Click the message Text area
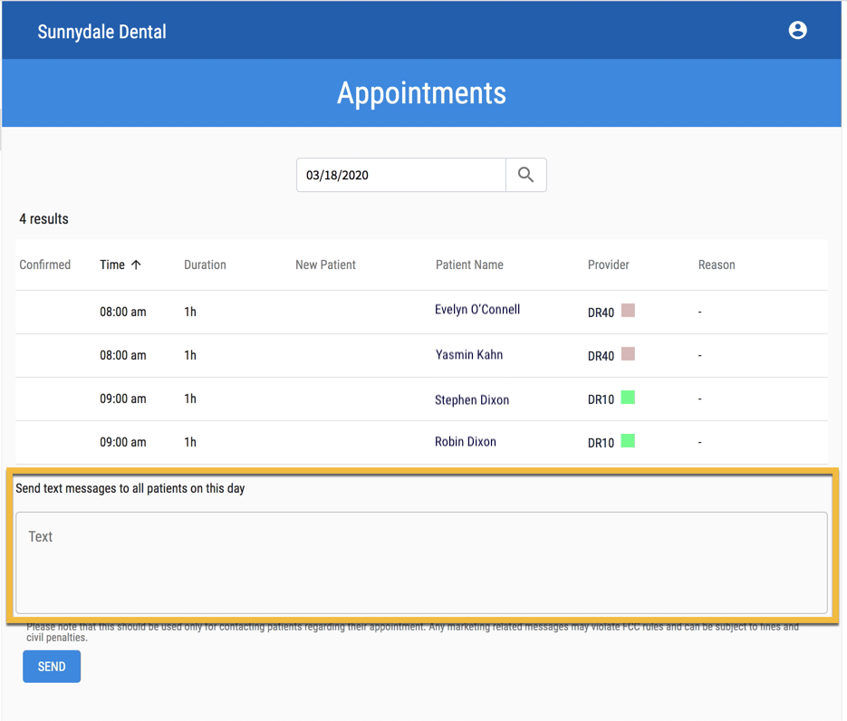 tap(421, 562)
